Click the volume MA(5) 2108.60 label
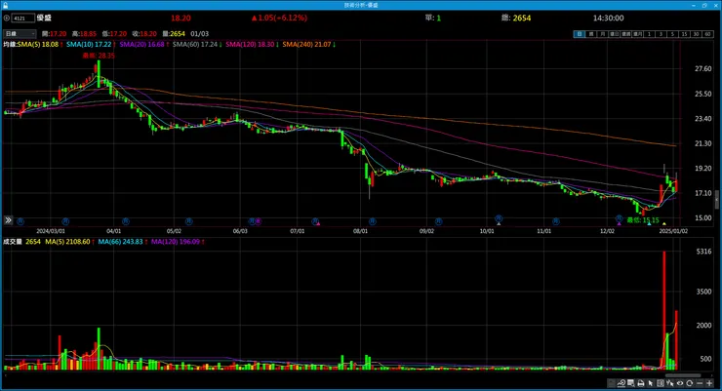 tap(67, 242)
